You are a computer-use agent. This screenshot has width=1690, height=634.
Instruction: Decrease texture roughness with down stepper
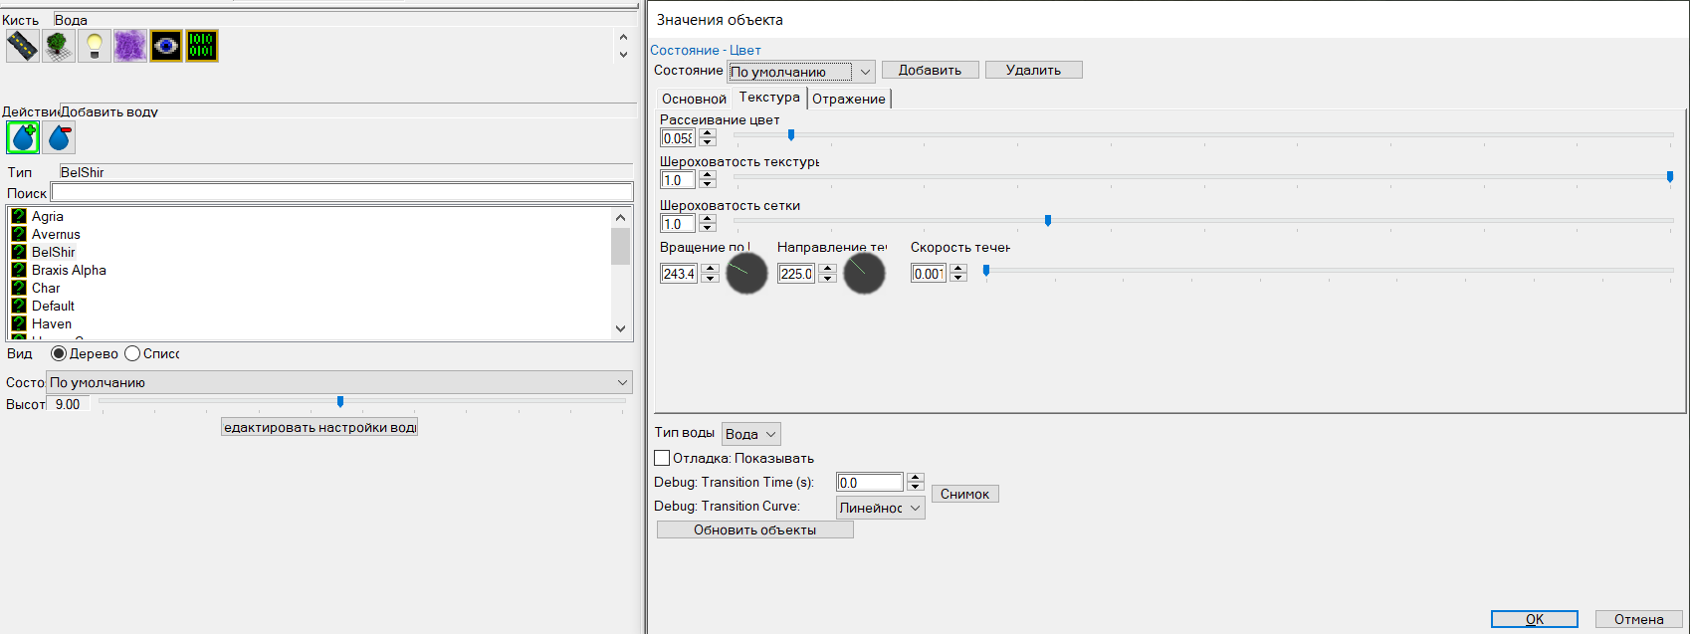[708, 184]
